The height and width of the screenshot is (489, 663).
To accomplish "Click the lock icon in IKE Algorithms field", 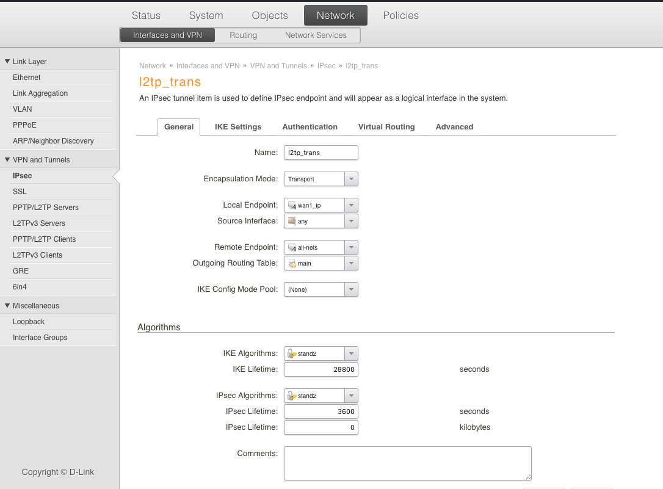I will click(292, 353).
